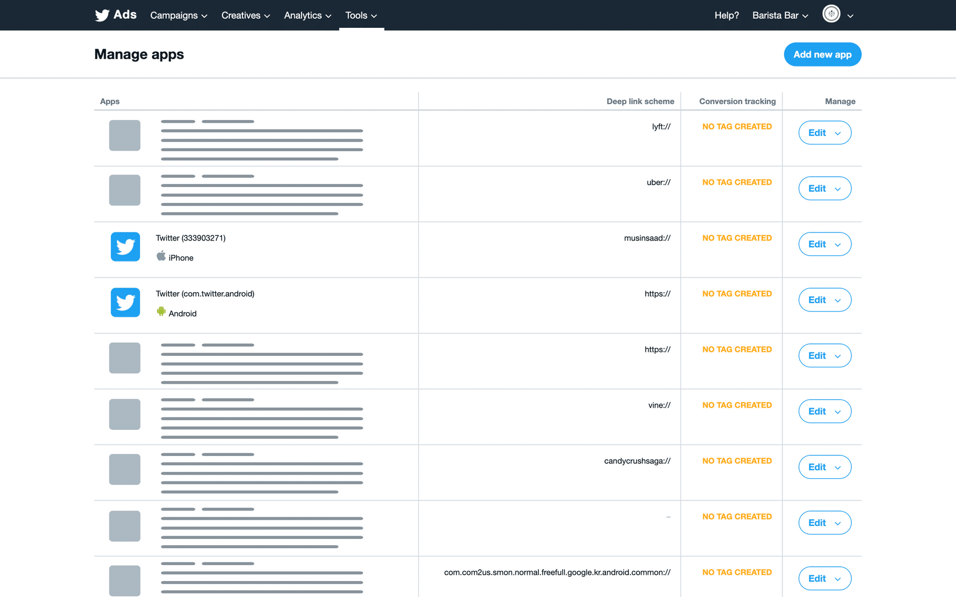Click Twitter iPhone app icon
Image resolution: width=956 pixels, height=597 pixels.
coord(125,247)
